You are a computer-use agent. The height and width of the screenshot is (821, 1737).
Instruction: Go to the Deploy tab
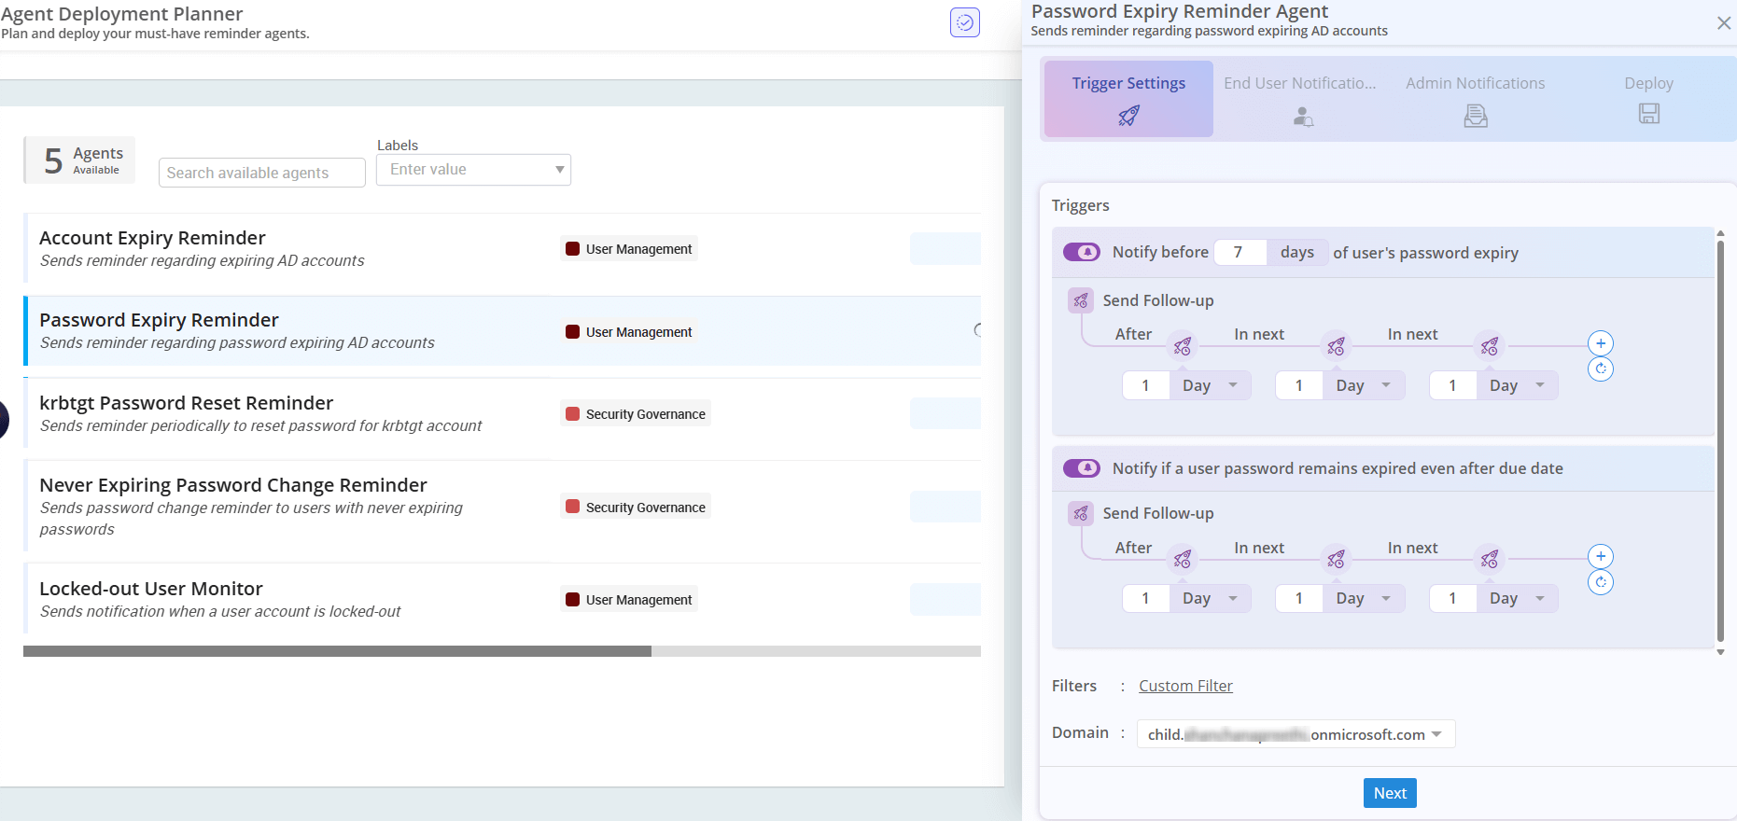1648,99
